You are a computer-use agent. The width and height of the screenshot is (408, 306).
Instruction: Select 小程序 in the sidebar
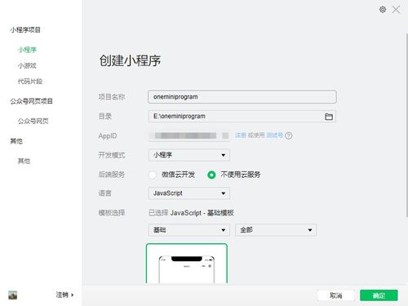[27, 50]
